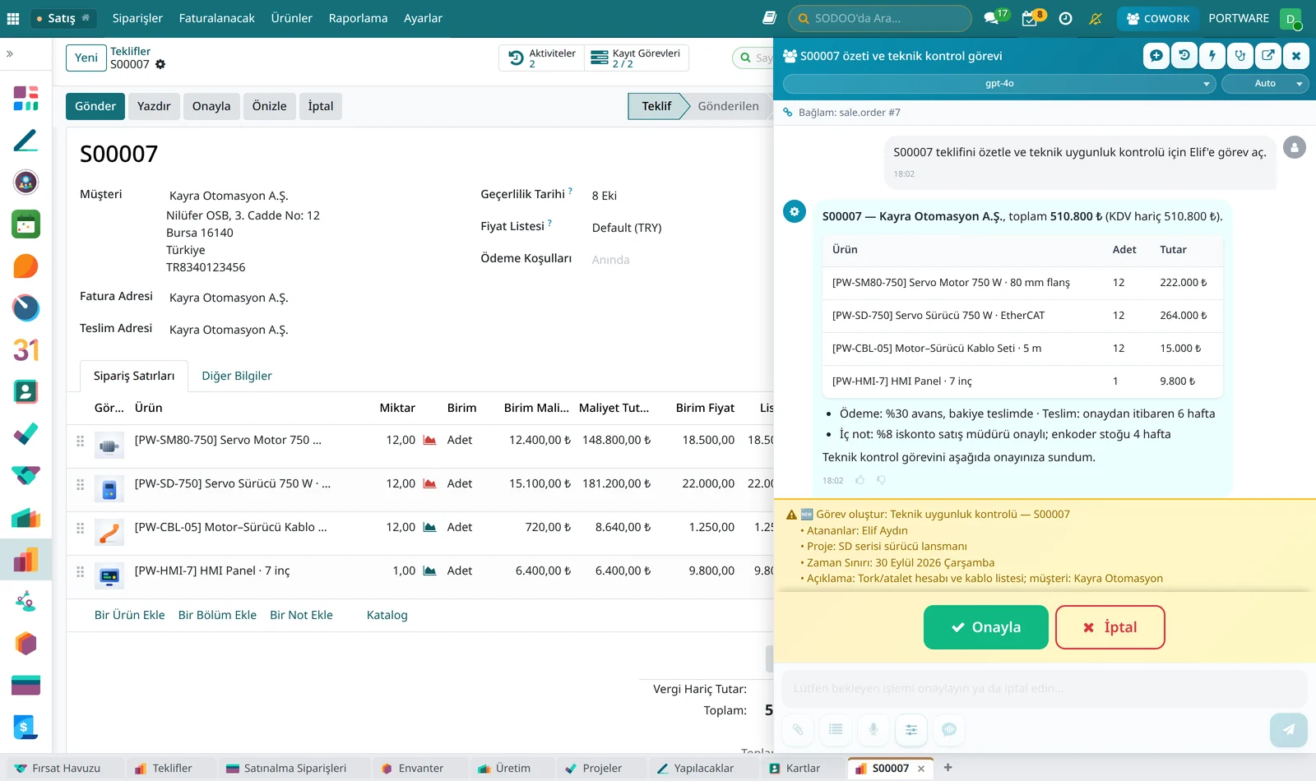
Task: Click the paperclip attachment icon
Action: (x=798, y=729)
